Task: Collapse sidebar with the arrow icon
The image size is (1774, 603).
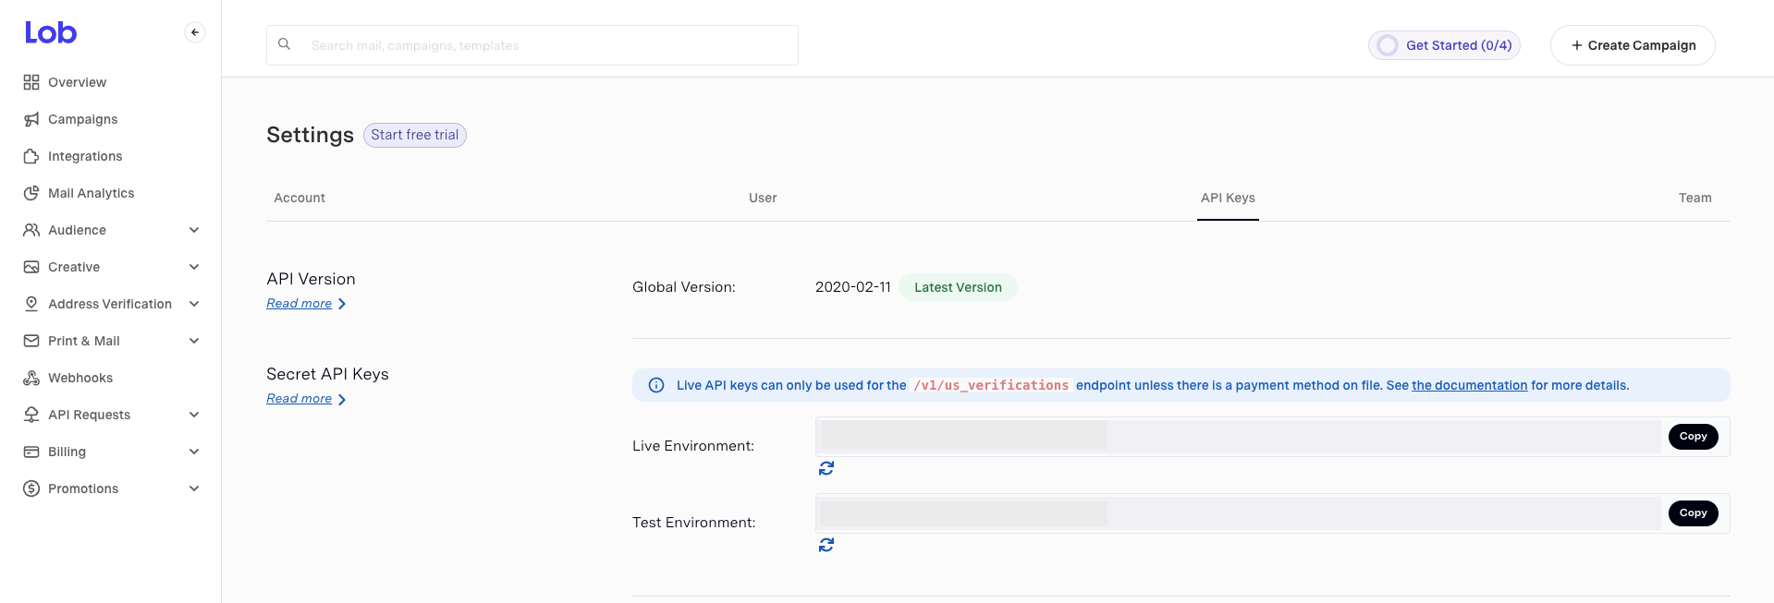Action: pyautogui.click(x=195, y=32)
